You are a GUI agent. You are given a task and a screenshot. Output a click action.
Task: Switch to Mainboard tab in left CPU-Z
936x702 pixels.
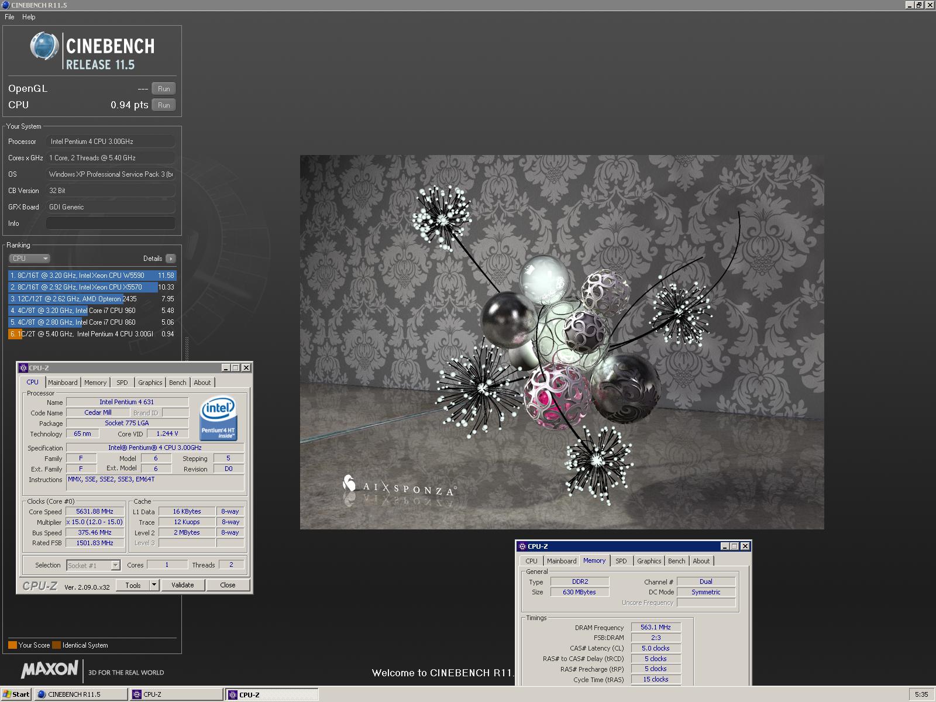[63, 383]
